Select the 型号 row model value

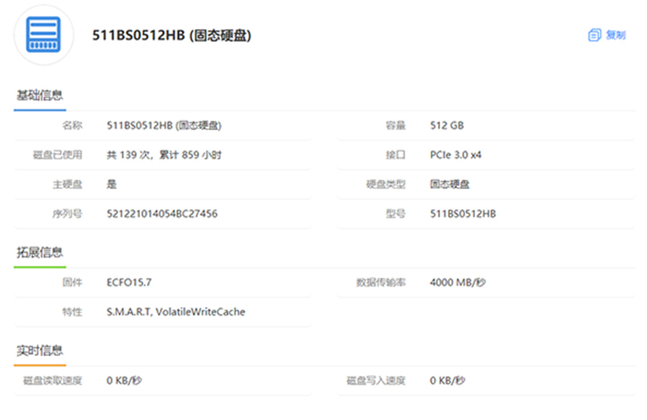[462, 214]
